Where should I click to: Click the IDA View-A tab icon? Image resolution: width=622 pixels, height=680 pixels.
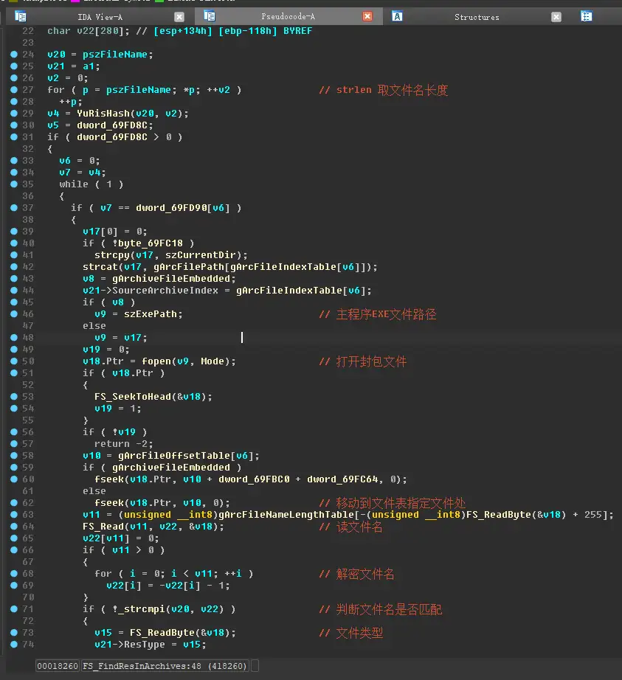tap(21, 16)
